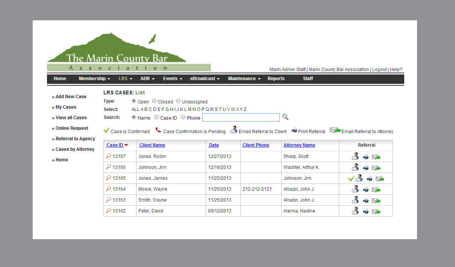The height and width of the screenshot is (267, 455).
Task: Expand the Maintenance menu
Action: tap(244, 79)
